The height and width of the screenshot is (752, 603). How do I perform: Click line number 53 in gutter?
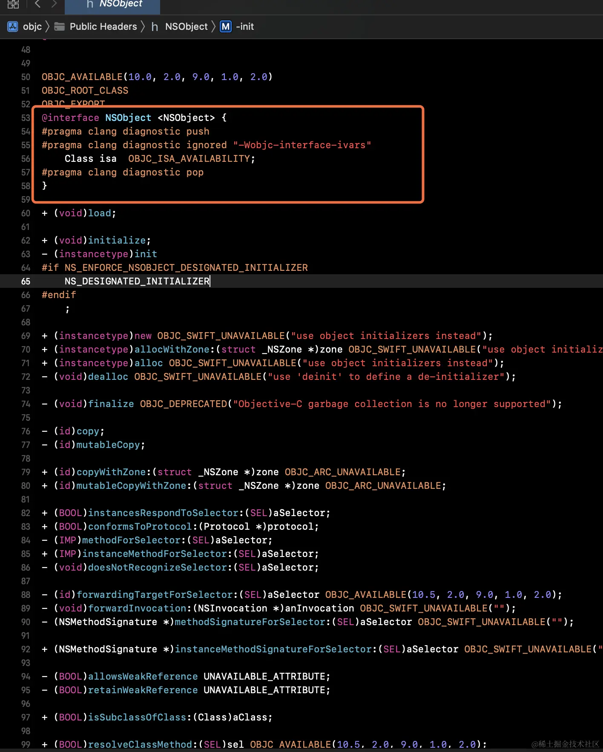click(26, 118)
